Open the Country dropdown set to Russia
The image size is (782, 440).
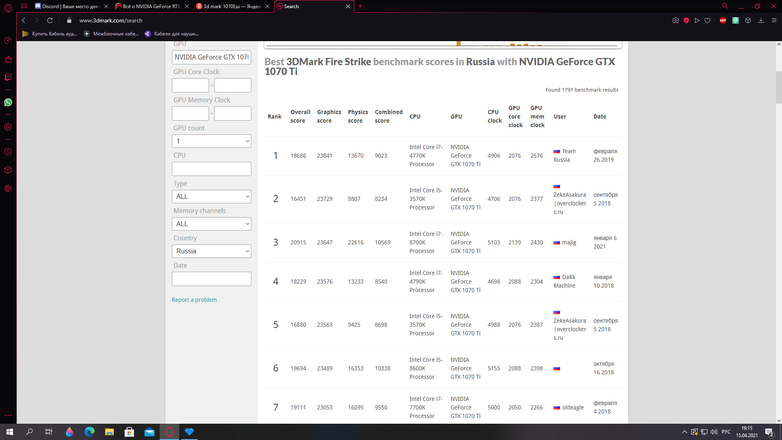pos(211,251)
